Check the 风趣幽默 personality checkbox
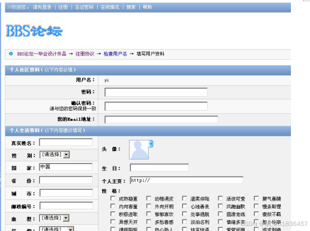310x231 pixels. [x=220, y=206]
